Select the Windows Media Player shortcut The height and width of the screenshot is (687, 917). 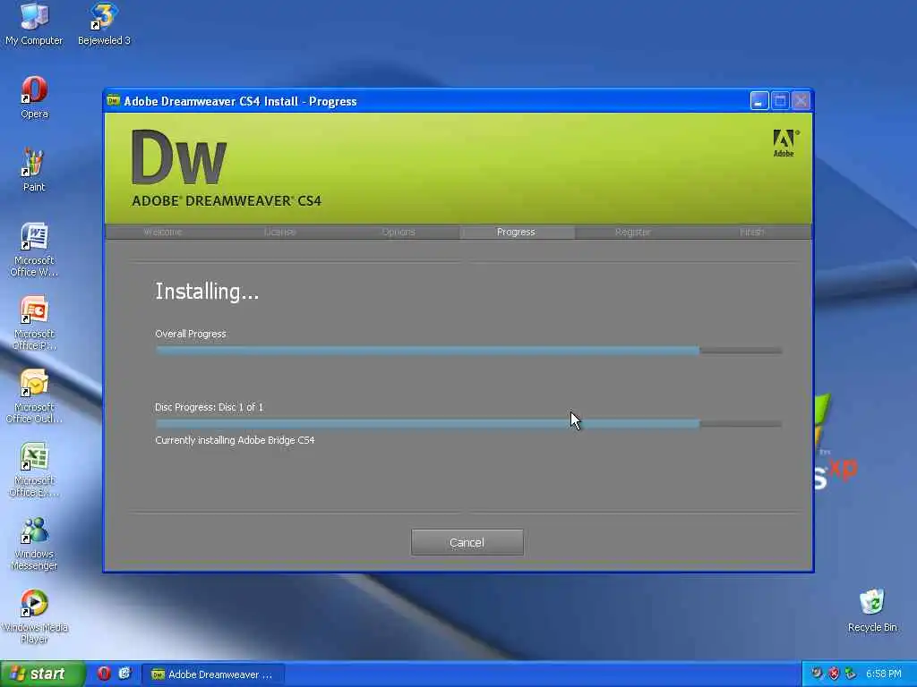34,617
